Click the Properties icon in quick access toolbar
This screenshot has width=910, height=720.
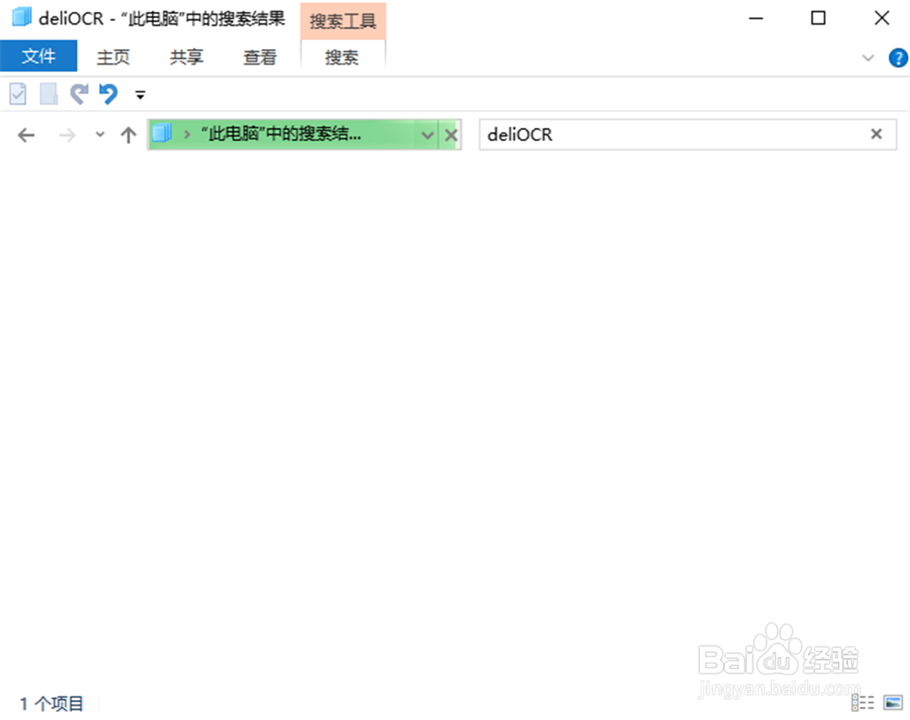click(x=18, y=94)
